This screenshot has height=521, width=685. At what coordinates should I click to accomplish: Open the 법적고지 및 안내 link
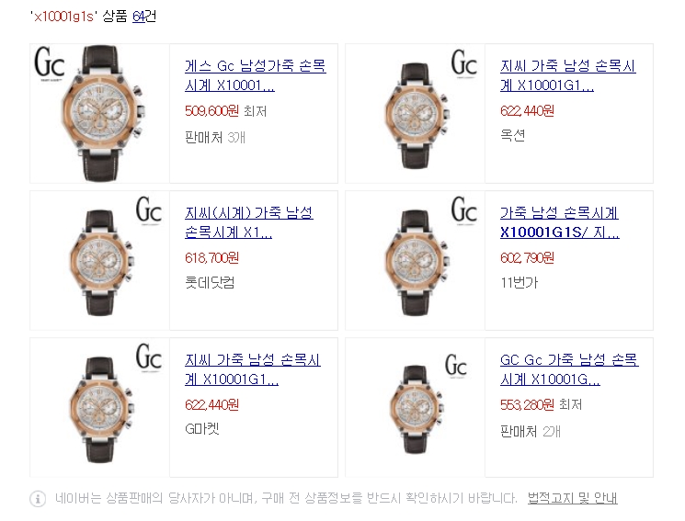(x=572, y=498)
